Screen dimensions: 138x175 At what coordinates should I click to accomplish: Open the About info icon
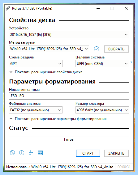[x=22, y=153]
